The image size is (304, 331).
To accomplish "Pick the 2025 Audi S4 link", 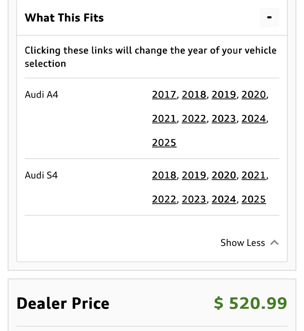I will [x=254, y=199].
